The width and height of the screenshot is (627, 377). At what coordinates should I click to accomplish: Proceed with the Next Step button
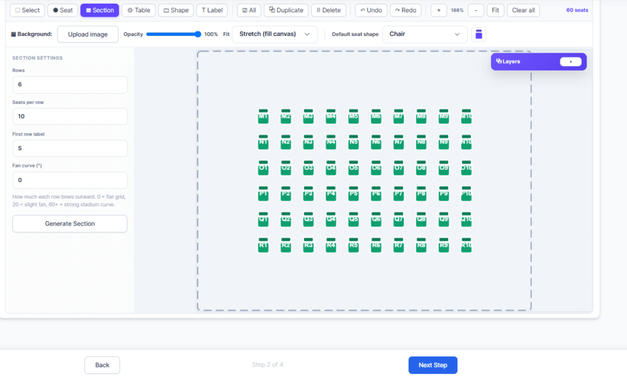coord(433,365)
